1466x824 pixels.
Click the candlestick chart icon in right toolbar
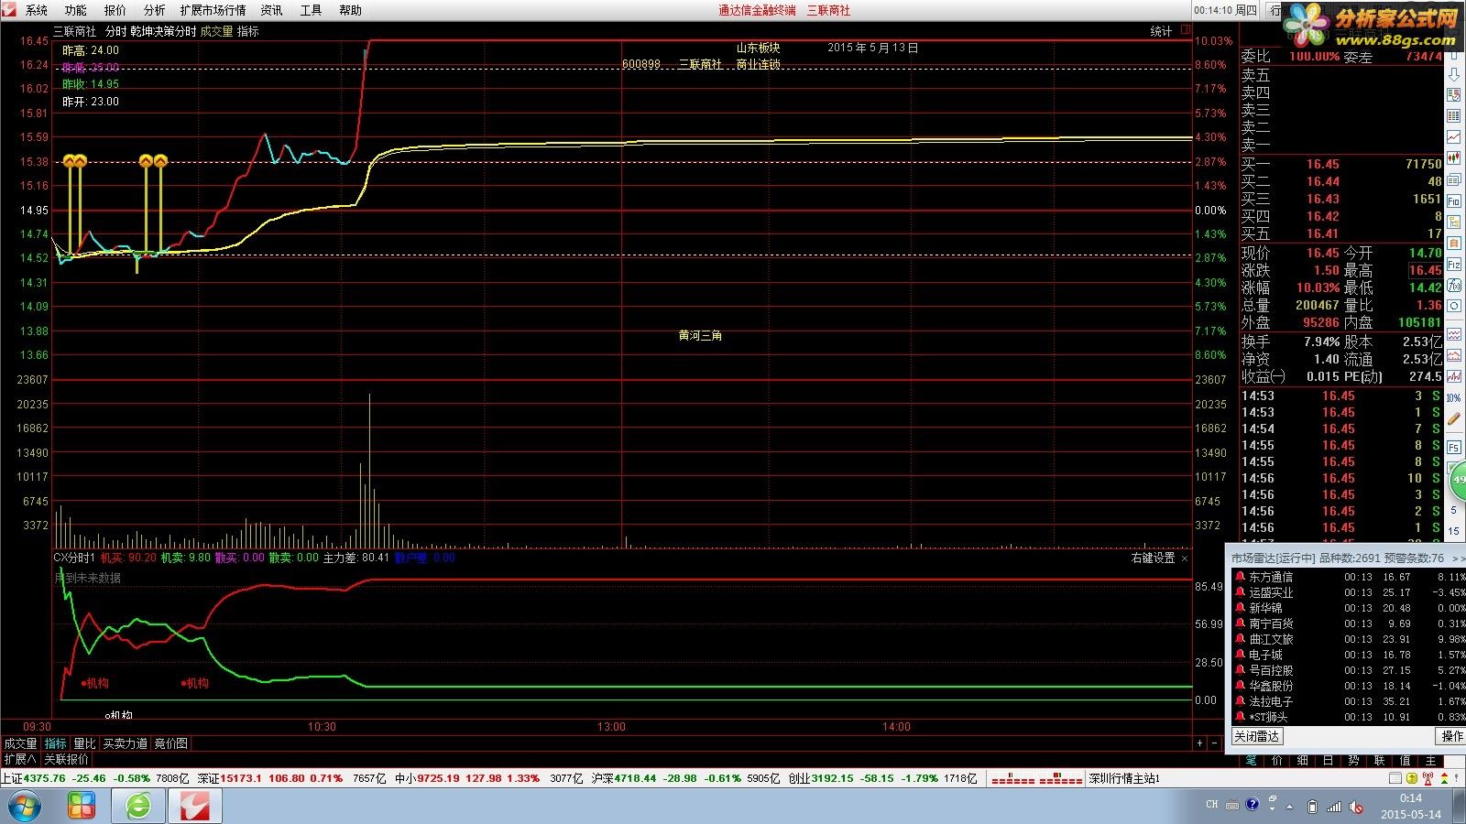(1454, 158)
